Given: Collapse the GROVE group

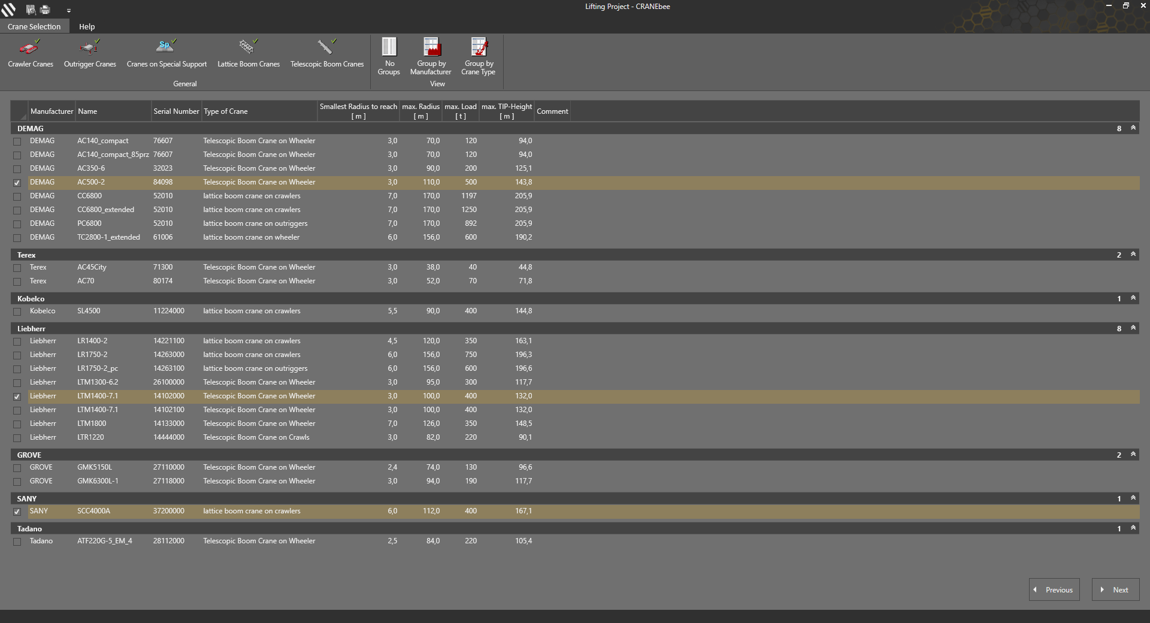Looking at the screenshot, I should (x=1133, y=455).
